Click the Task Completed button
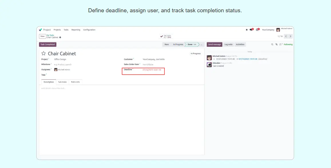331x168 pixels. click(x=47, y=44)
